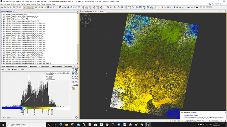Click the green colour slider marker
Viewport: 227px width, 127px height.
pyautogui.click(x=28, y=109)
